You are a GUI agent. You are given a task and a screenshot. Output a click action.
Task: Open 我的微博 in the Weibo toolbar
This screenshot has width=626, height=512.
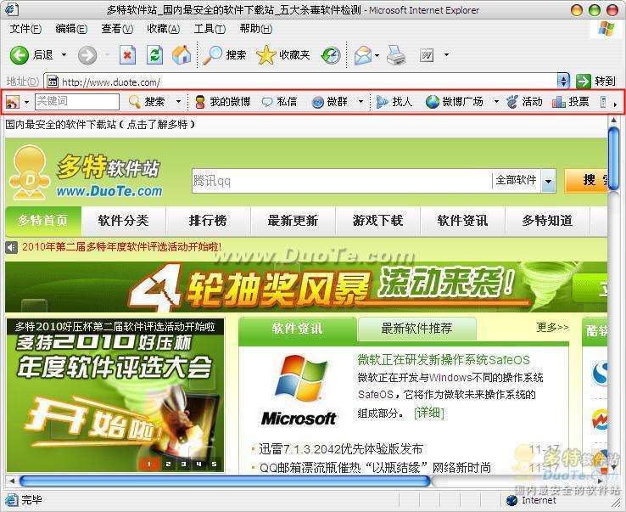tap(223, 102)
